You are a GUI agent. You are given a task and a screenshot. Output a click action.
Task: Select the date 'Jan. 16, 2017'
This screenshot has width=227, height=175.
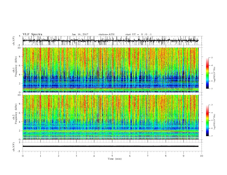[x=80, y=34]
